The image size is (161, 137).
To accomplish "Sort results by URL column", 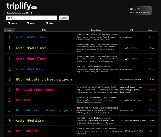I will 131,30.
